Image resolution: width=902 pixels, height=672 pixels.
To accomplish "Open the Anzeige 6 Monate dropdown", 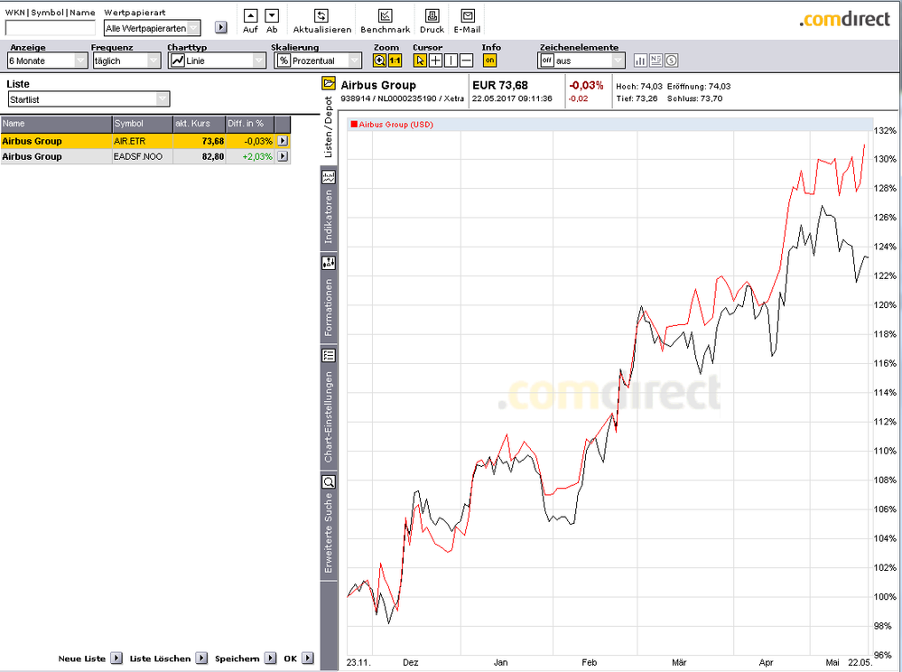I will [48, 61].
